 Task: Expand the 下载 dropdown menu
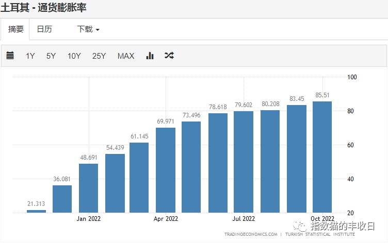(x=88, y=29)
